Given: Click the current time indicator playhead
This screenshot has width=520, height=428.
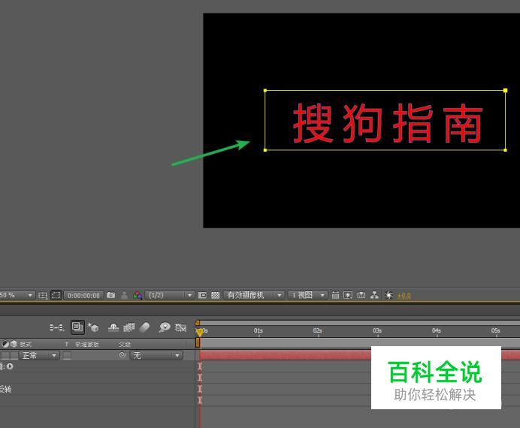Looking at the screenshot, I should tap(200, 332).
